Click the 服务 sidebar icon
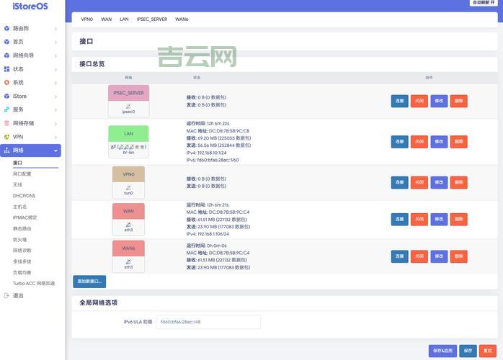 tap(6, 109)
